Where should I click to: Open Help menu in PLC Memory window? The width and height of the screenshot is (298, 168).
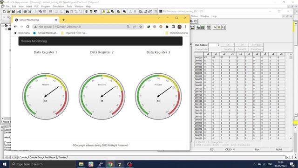coord(214,16)
